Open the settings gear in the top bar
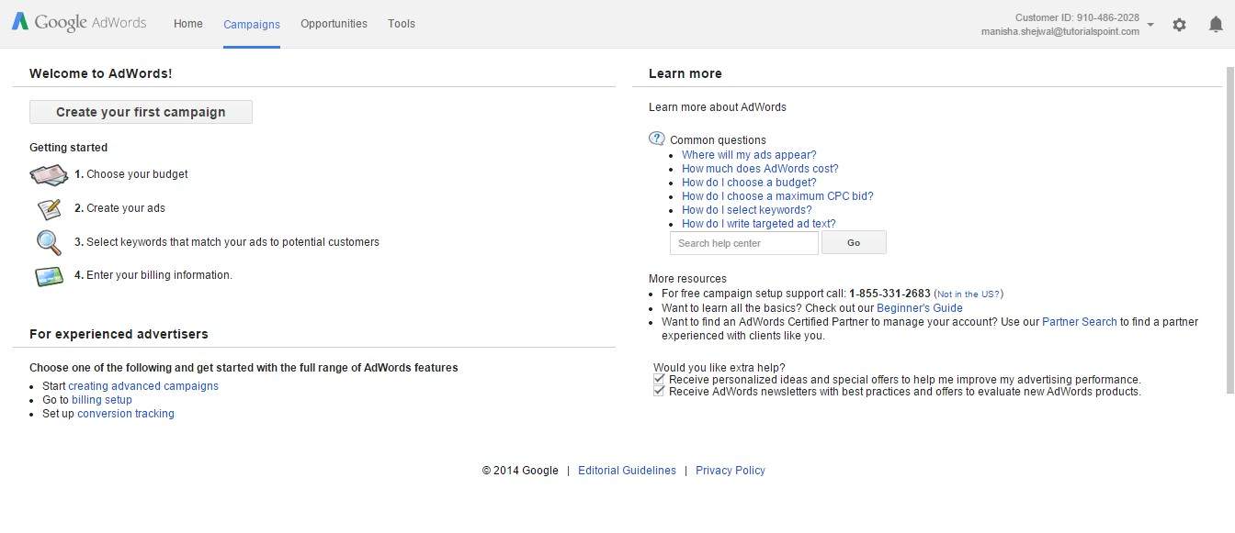This screenshot has width=1235, height=533. pos(1180,25)
